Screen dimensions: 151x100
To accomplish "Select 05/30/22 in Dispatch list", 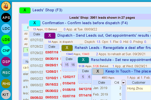I will click(x=52, y=91).
